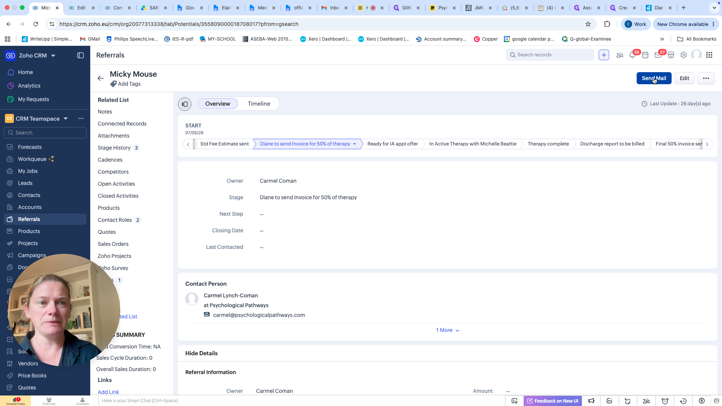722x406 pixels.
Task: Expand 1 More contact persons
Action: pos(447,330)
